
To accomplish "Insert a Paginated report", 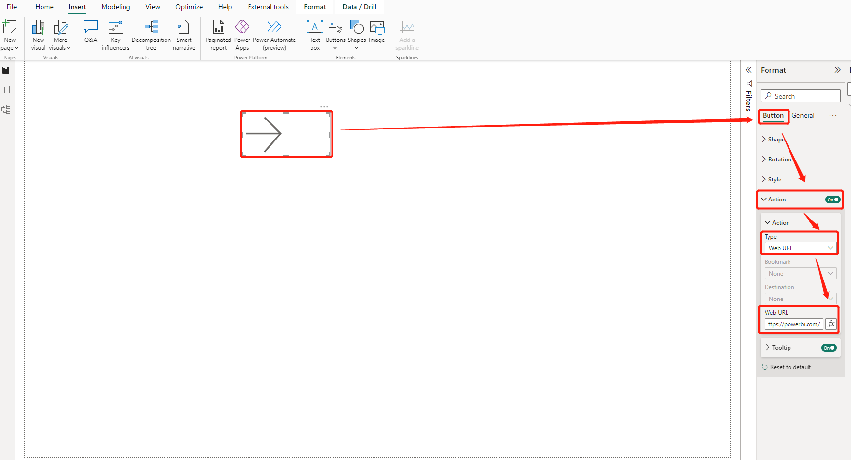I will pos(218,35).
